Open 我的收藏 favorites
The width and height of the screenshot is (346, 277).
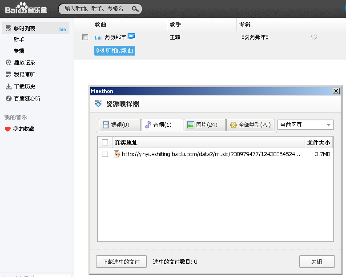tap(24, 129)
